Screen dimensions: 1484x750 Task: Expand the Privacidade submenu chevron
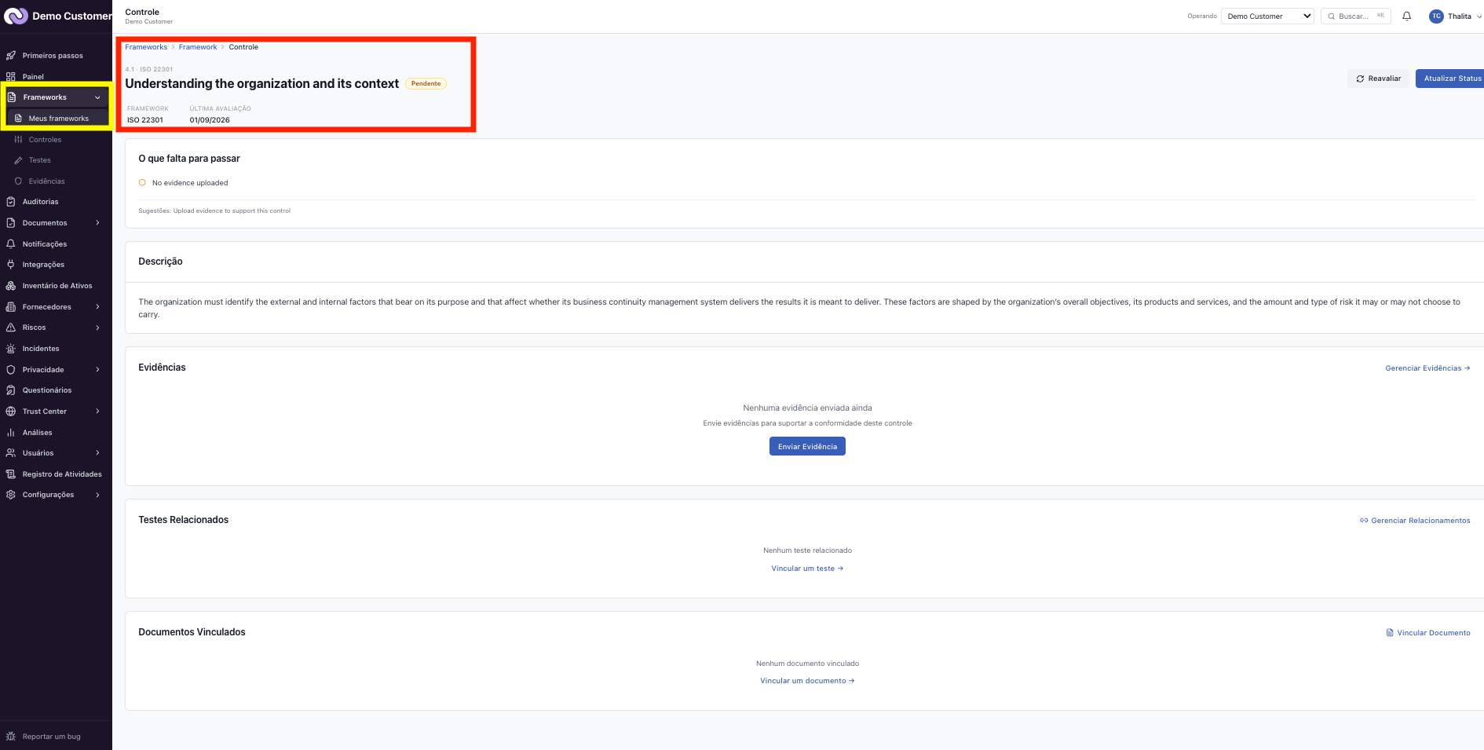[97, 370]
